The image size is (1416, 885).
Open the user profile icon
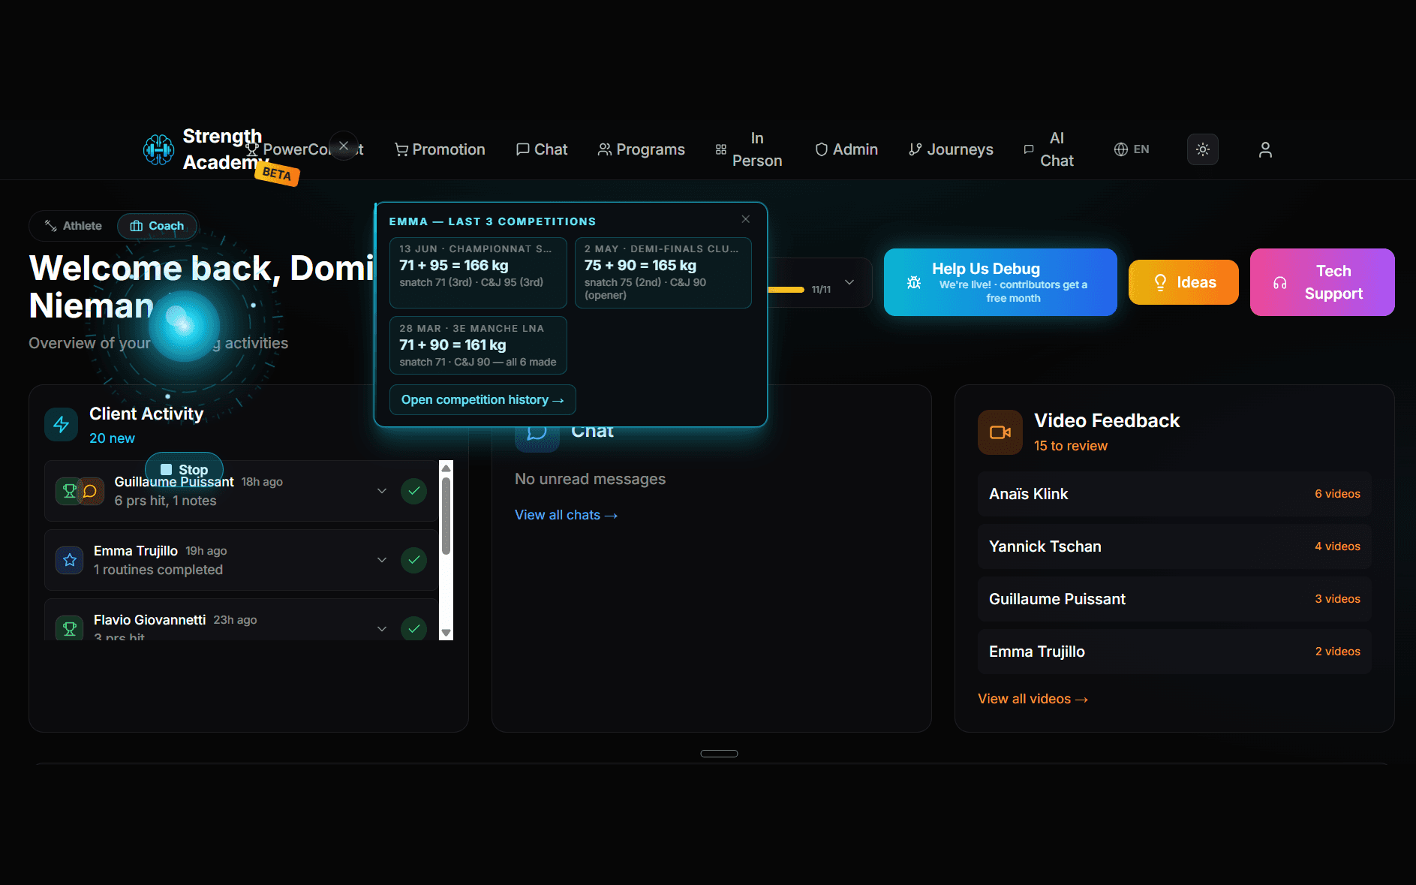[1265, 149]
